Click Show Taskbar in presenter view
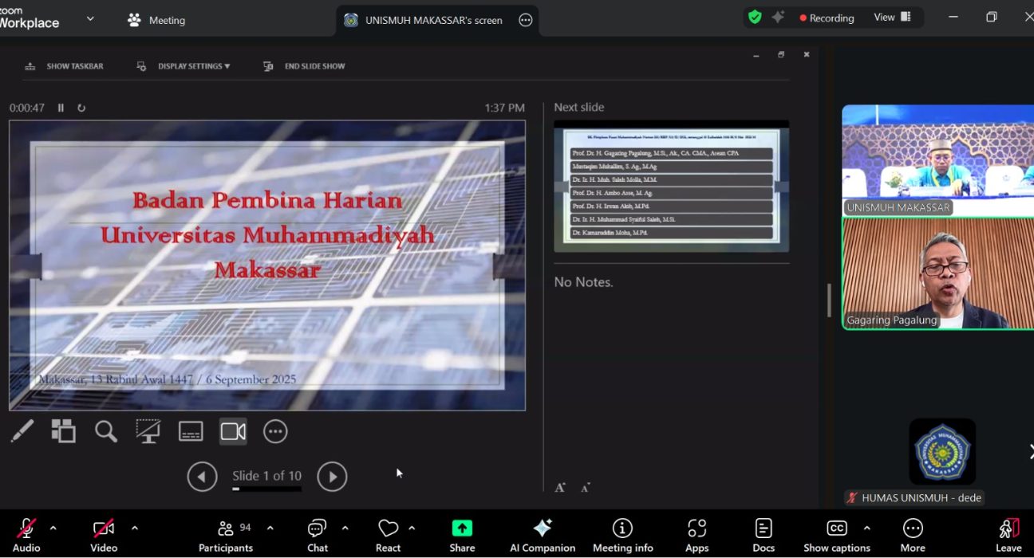This screenshot has width=1034, height=558. tap(65, 66)
